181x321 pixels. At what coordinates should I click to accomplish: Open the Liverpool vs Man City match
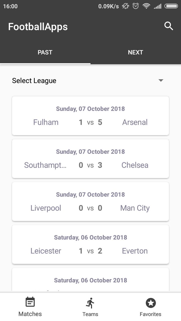point(90,201)
